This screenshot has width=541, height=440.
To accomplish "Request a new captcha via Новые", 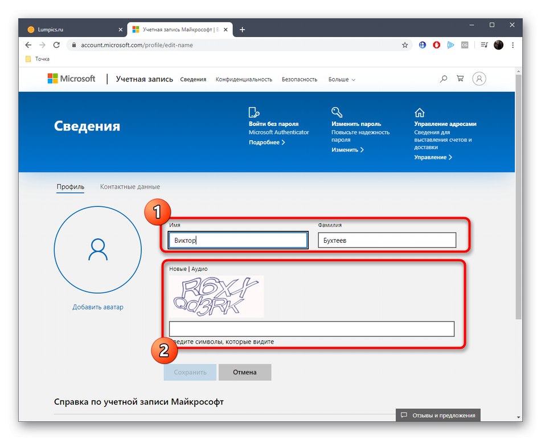I will pos(178,268).
